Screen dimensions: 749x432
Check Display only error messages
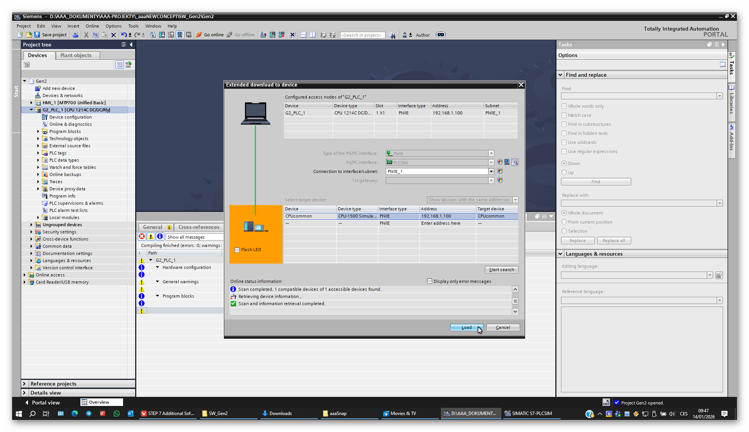(x=430, y=281)
